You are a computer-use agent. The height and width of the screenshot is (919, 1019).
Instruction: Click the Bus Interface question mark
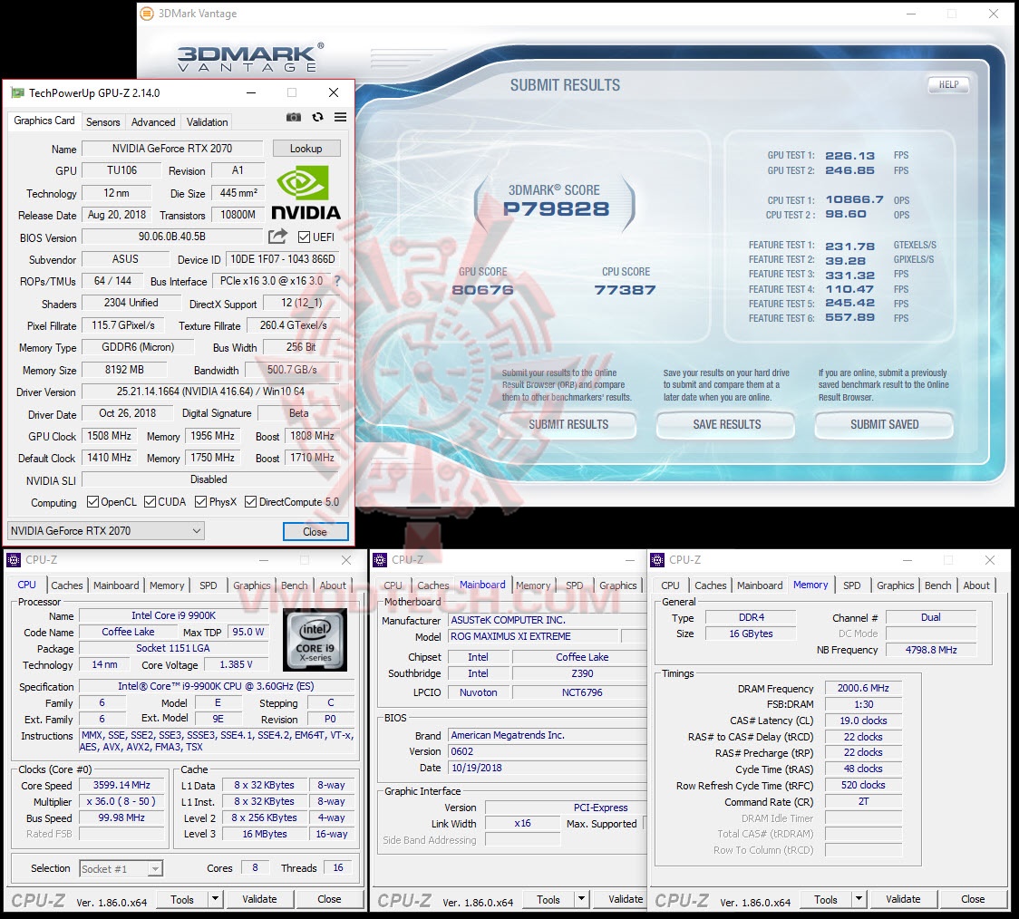(x=337, y=281)
